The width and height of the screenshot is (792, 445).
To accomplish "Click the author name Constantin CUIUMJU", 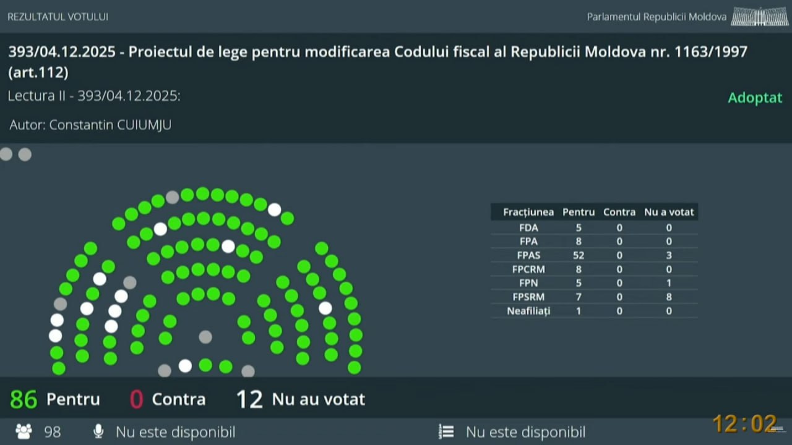I will tap(110, 125).
